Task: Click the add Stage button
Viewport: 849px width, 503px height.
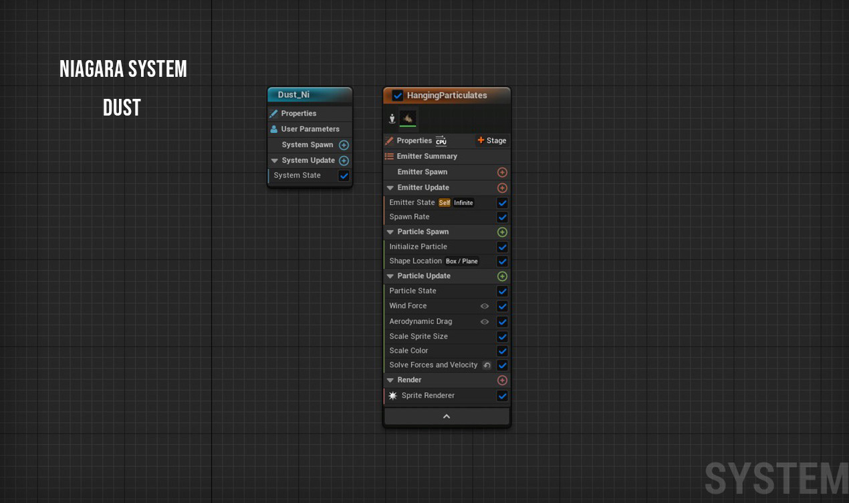Action: point(491,140)
